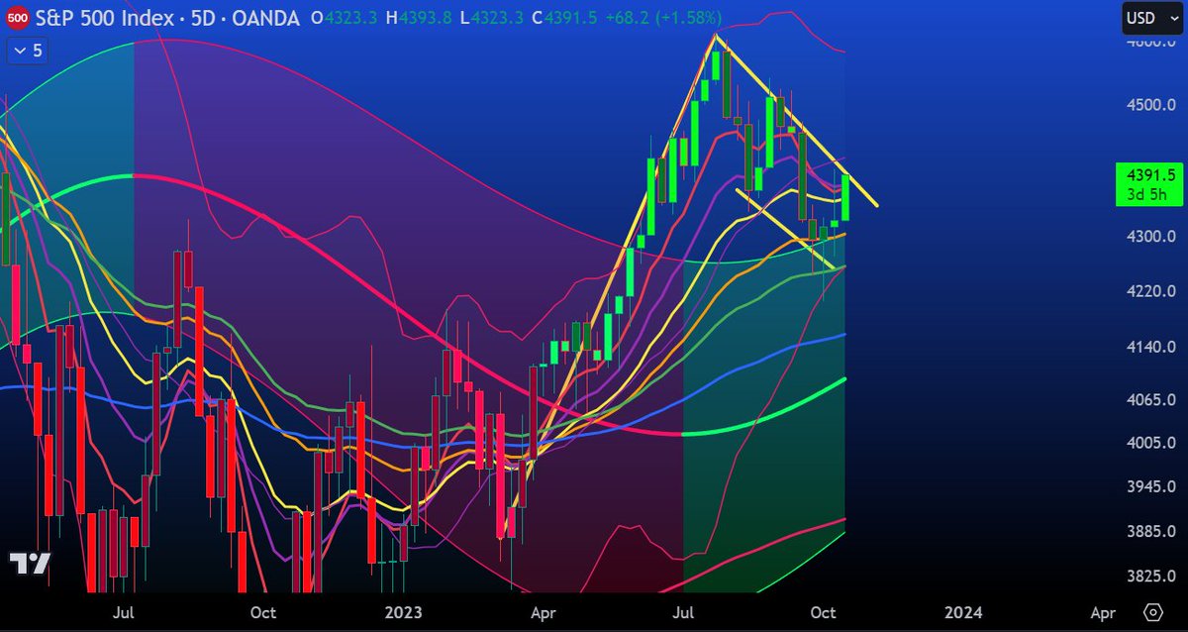Click the 4300.0 price axis label
The image size is (1188, 632).
[x=1149, y=237]
